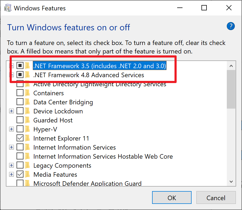The height and width of the screenshot is (210, 242).
Task: Open the blue Help question mark
Action: [231, 26]
